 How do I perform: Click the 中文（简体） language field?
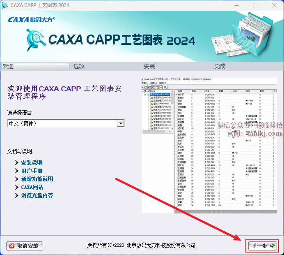[66, 123]
